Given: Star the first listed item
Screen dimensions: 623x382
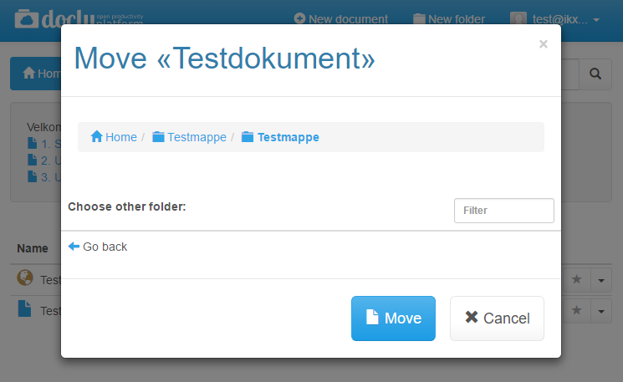Looking at the screenshot, I should coord(576,279).
